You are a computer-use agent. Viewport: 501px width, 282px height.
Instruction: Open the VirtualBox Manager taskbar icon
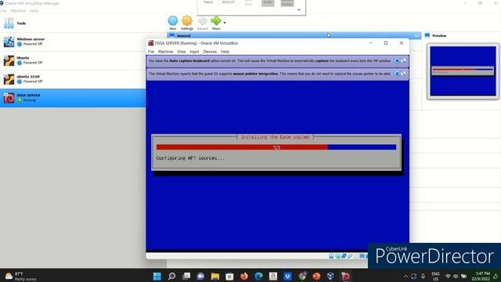tap(330, 277)
